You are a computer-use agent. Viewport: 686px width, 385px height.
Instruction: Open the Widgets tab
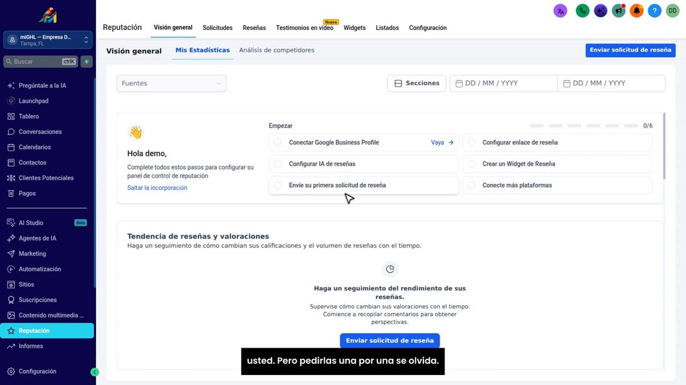354,28
